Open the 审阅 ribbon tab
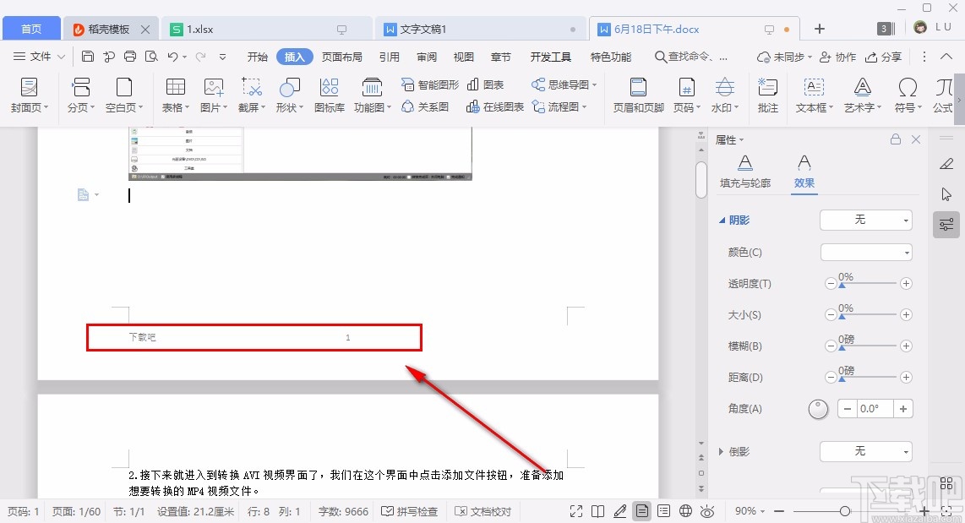965x523 pixels. (426, 57)
